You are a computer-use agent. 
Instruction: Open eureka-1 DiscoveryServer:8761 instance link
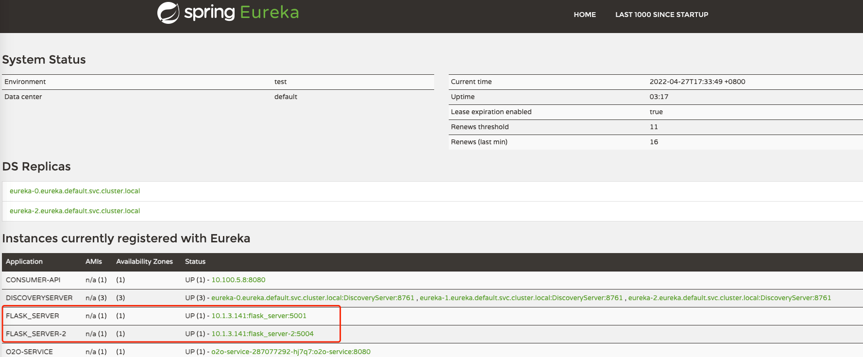(521, 298)
